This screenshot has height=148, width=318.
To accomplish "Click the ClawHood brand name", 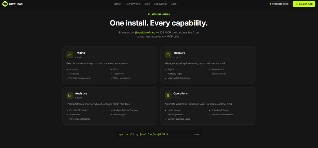I will point(16,4).
